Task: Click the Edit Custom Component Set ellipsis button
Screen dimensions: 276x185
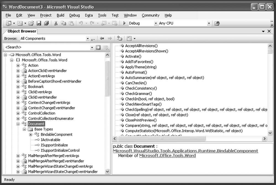Action: point(93,39)
